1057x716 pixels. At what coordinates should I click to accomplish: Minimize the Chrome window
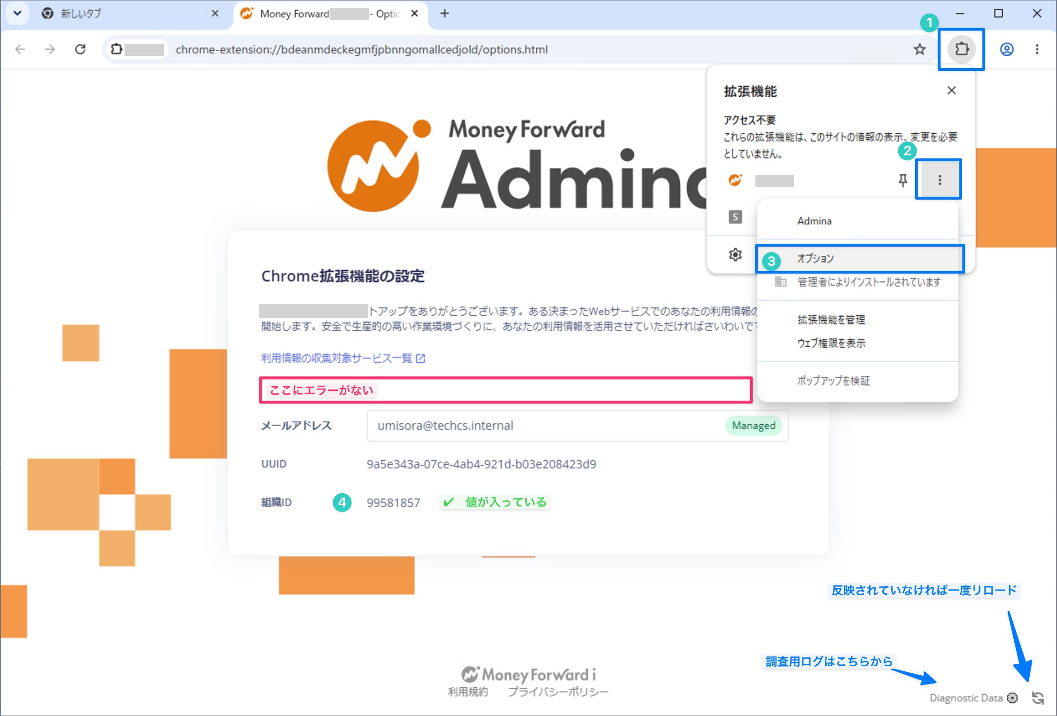coord(960,14)
